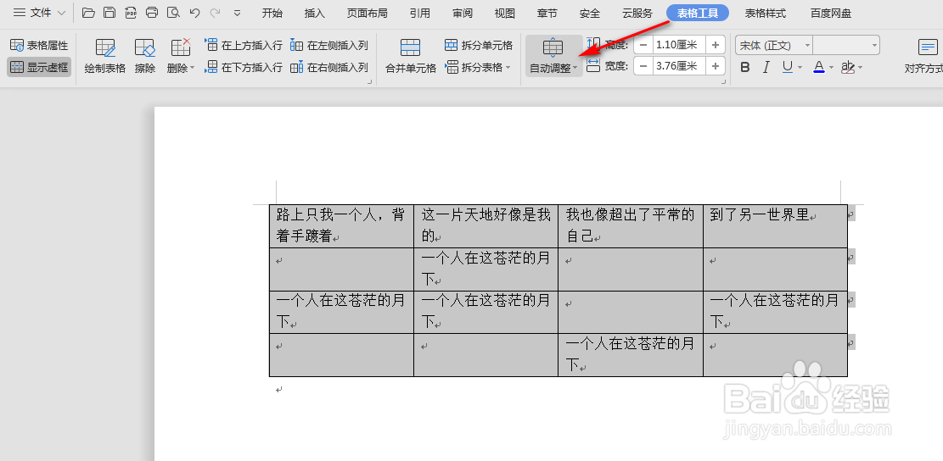The height and width of the screenshot is (461, 943).
Task: Open the 删除 dropdown
Action: pyautogui.click(x=181, y=57)
